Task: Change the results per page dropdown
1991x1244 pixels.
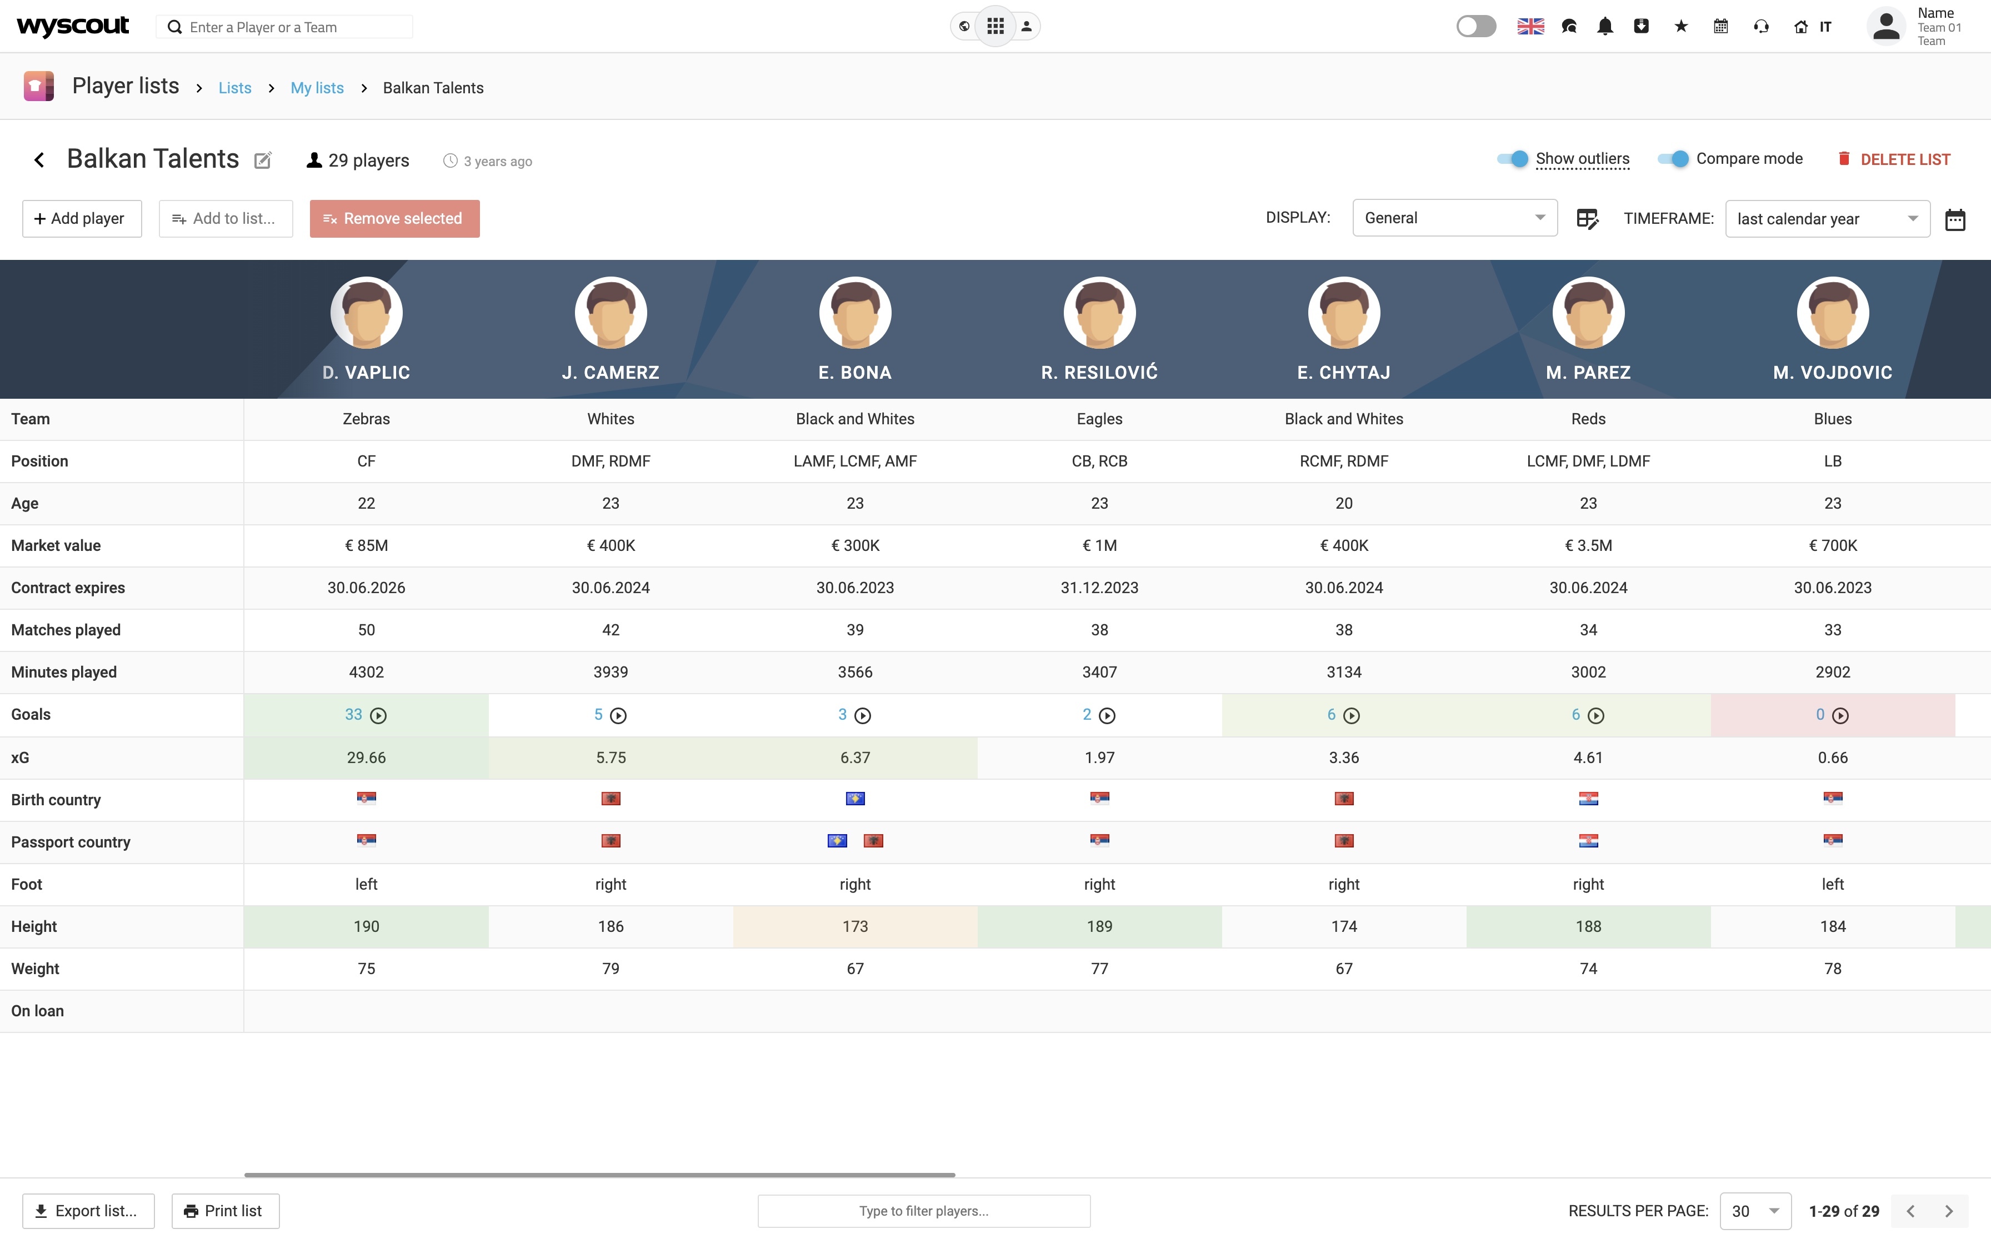Action: pyautogui.click(x=1755, y=1211)
